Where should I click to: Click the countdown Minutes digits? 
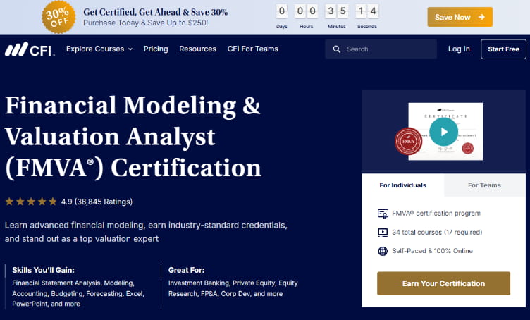pos(337,11)
